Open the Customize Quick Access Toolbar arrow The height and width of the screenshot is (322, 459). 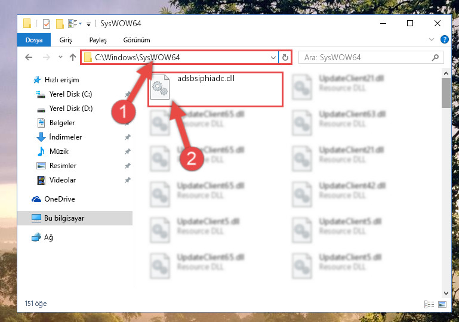(88, 24)
